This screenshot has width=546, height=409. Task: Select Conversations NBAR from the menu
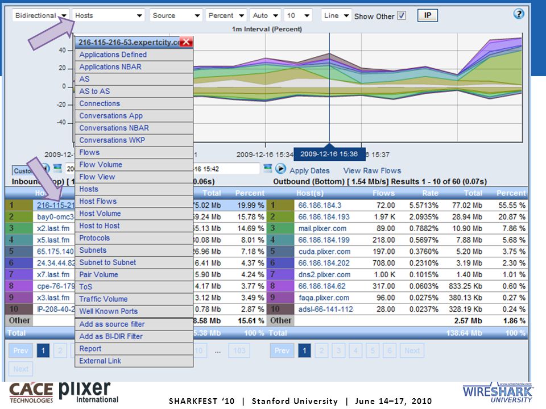pyautogui.click(x=134, y=128)
